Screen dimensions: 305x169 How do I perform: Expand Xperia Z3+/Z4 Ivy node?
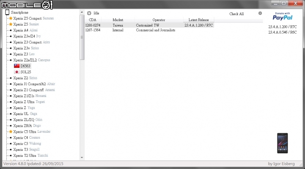[27, 36]
